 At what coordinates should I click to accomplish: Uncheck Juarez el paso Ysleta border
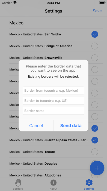tap(95, 140)
